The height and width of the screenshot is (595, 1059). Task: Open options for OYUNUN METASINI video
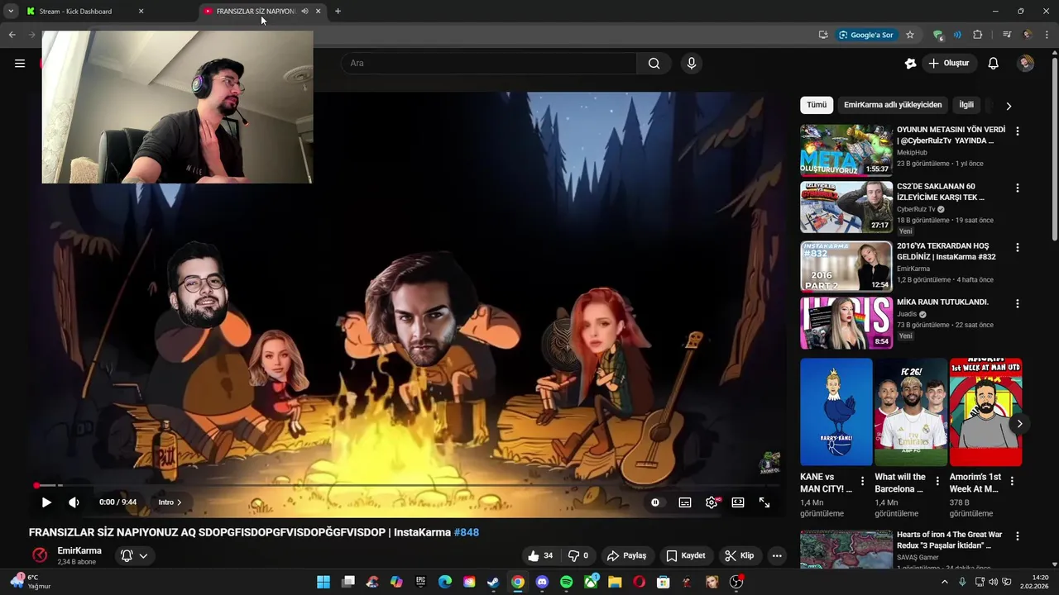coord(1017,131)
